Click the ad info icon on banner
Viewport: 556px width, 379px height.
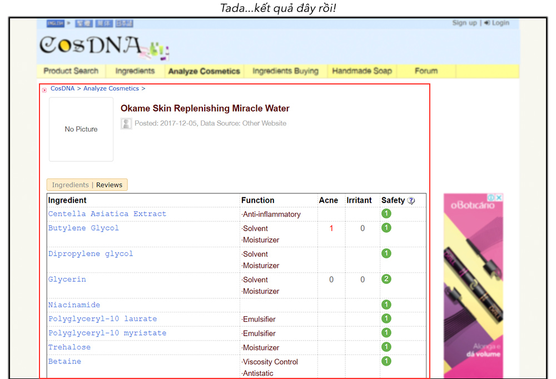tap(491, 197)
